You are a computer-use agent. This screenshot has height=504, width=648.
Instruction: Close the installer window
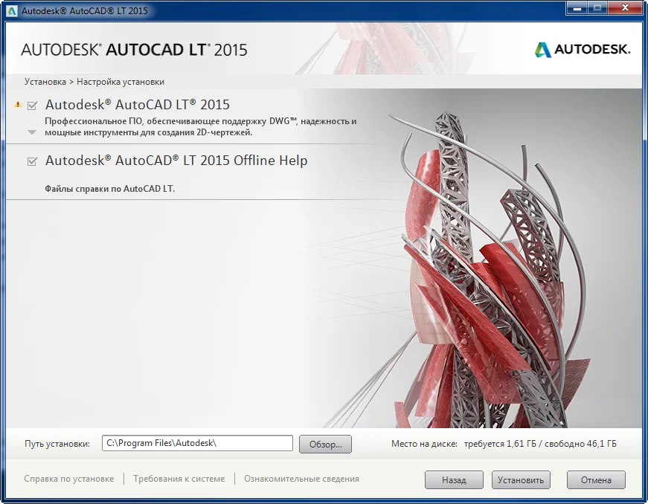(625, 8)
